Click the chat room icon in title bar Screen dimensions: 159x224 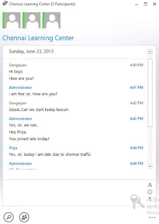5,3
